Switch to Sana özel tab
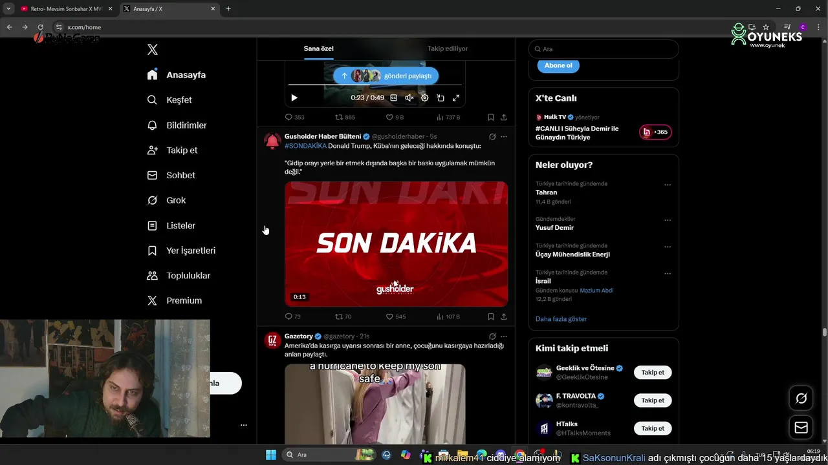This screenshot has width=828, height=465. (x=319, y=48)
